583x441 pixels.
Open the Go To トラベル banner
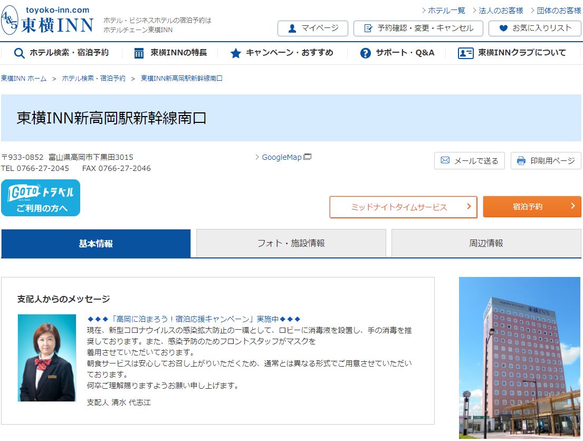click(41, 198)
